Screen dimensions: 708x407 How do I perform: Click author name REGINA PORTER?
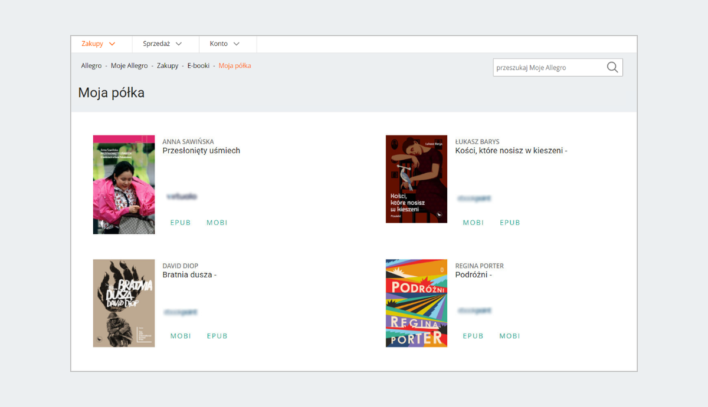pos(480,266)
